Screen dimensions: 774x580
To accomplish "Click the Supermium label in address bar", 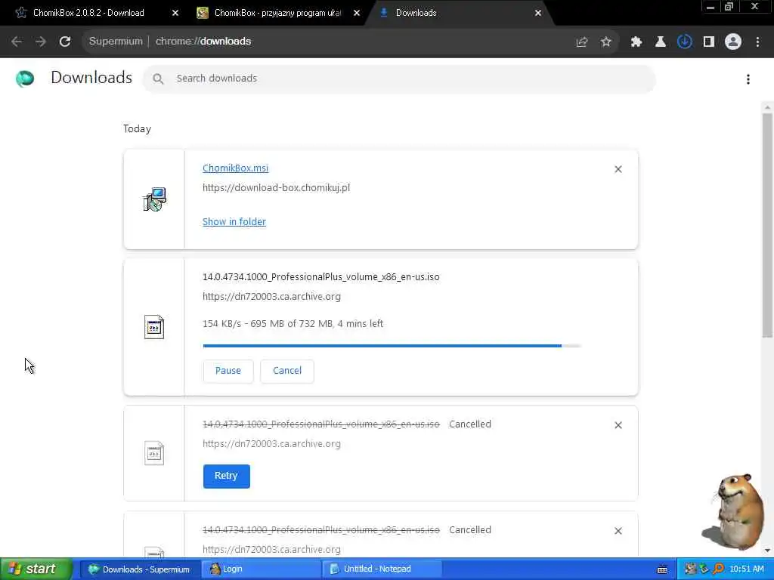I will coord(116,42).
